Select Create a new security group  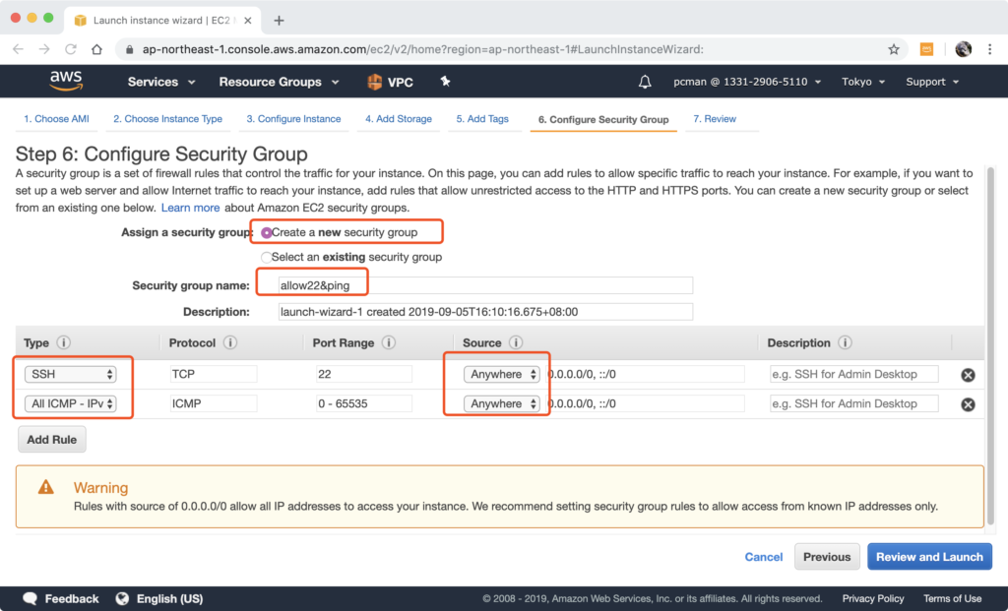[266, 232]
